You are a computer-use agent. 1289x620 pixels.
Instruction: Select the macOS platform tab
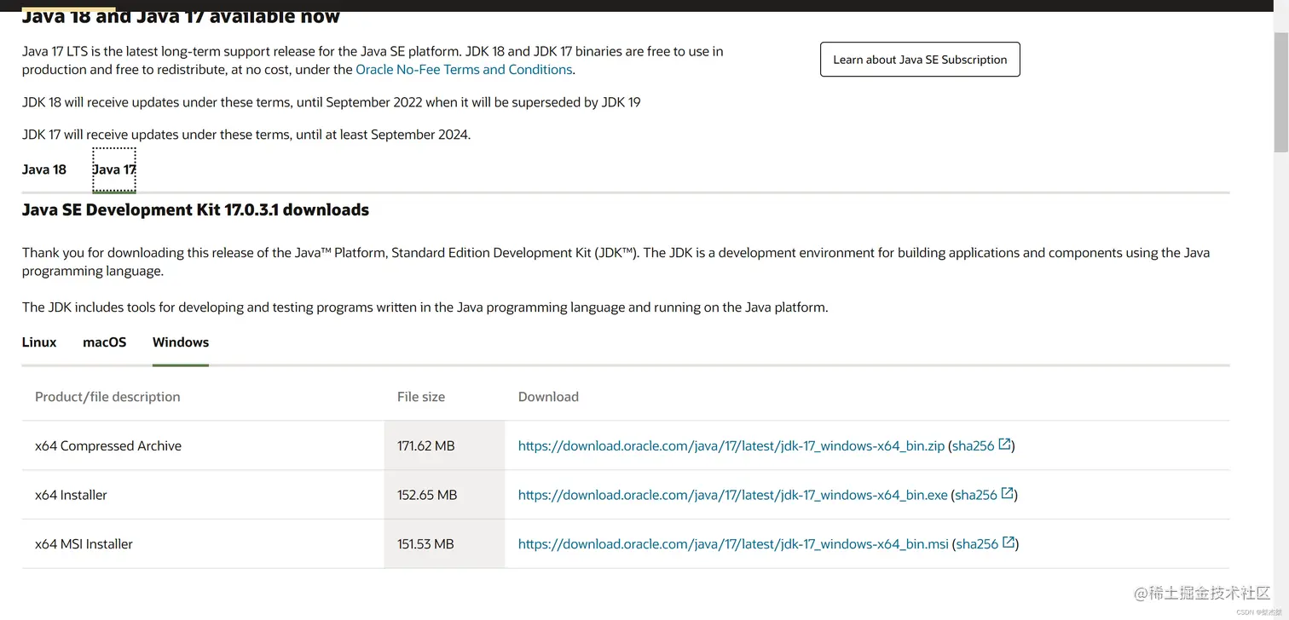pos(105,342)
